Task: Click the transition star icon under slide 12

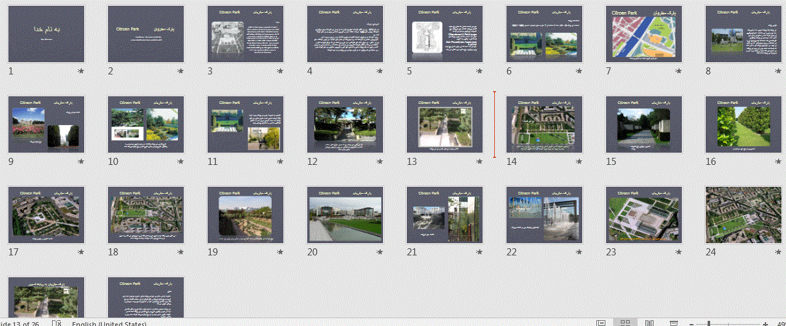Action: coord(380,162)
